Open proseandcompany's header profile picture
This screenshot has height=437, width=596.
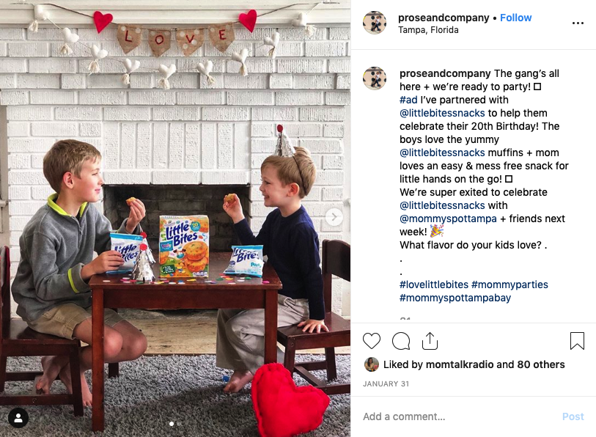coord(375,23)
